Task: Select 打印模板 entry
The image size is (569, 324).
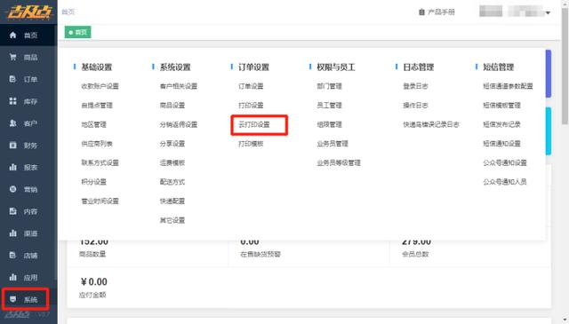Action: [x=251, y=144]
